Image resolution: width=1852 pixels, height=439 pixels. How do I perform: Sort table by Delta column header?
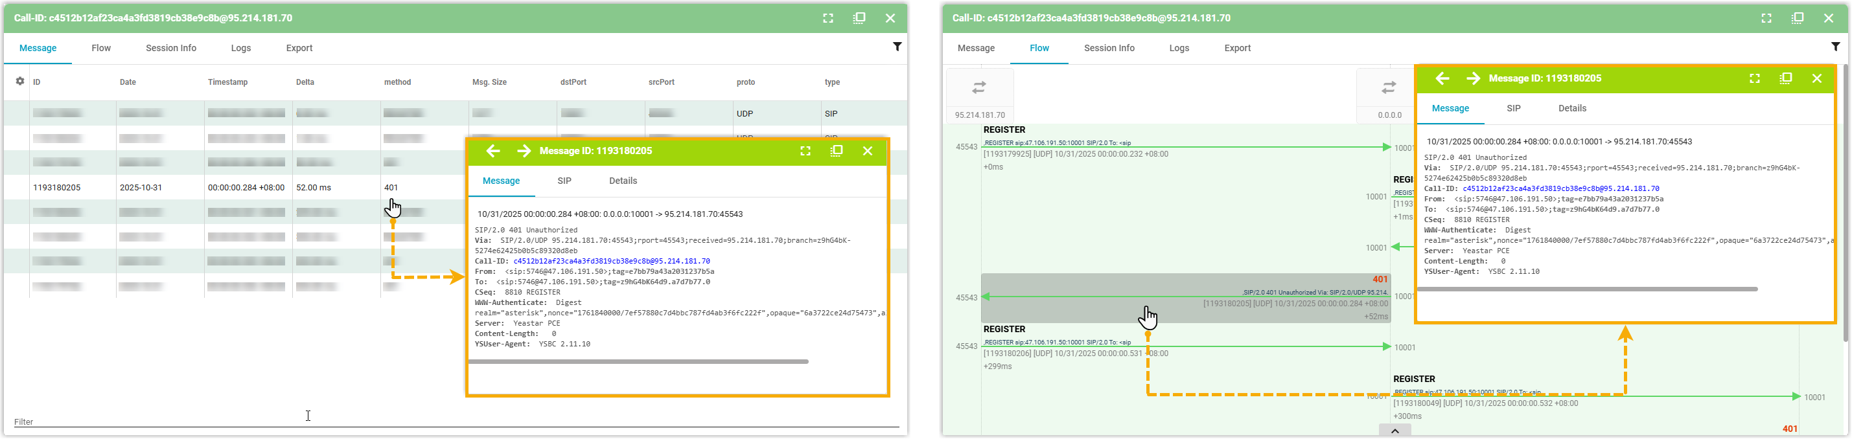click(x=305, y=82)
